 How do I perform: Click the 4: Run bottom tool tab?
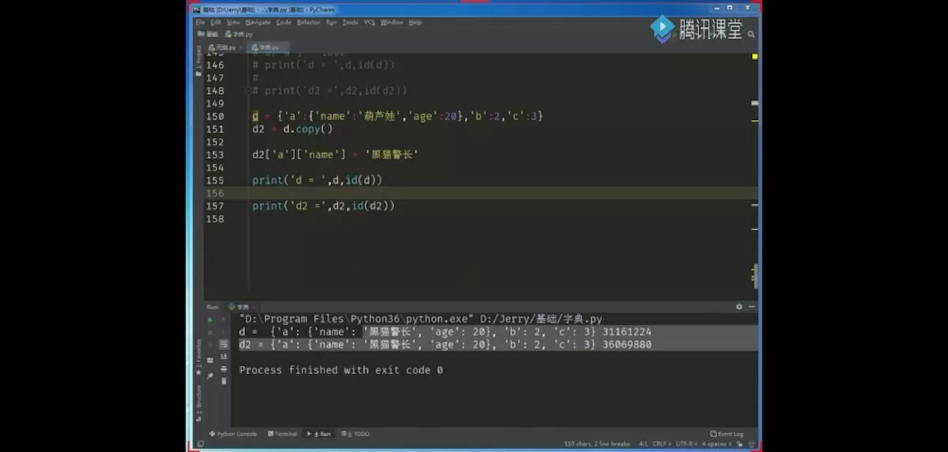[x=319, y=434]
